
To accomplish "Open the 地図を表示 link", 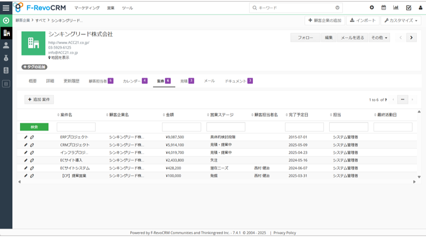I will [x=59, y=58].
